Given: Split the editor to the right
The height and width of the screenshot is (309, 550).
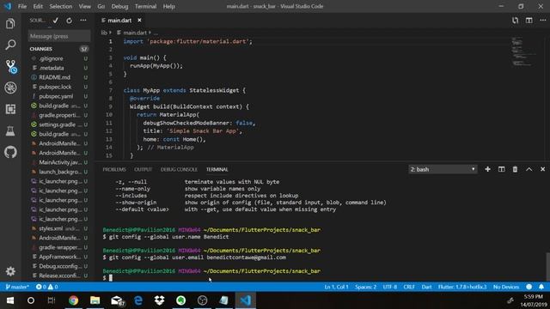Looking at the screenshot, I should point(529,21).
